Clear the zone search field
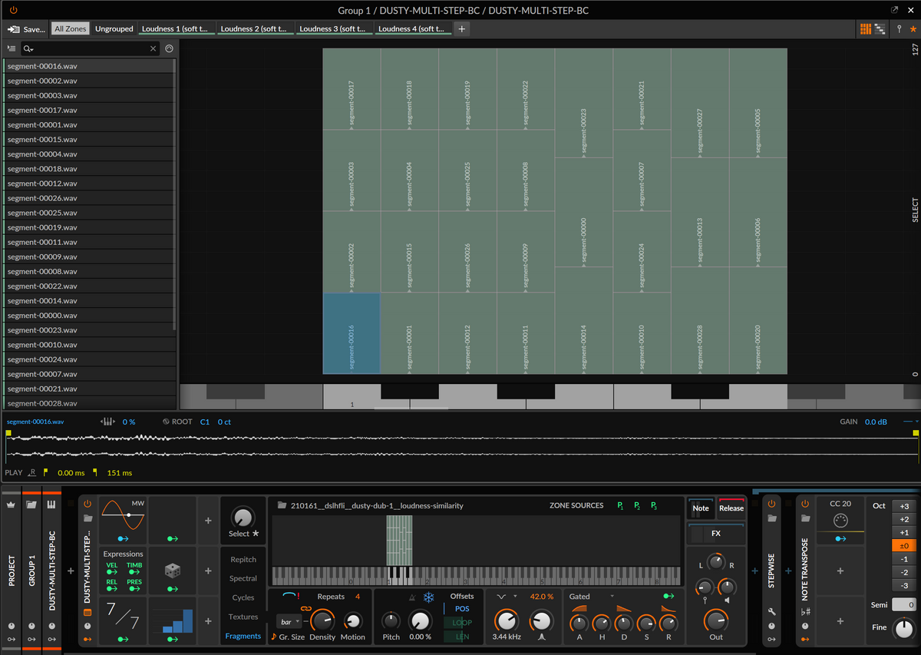 [153, 48]
